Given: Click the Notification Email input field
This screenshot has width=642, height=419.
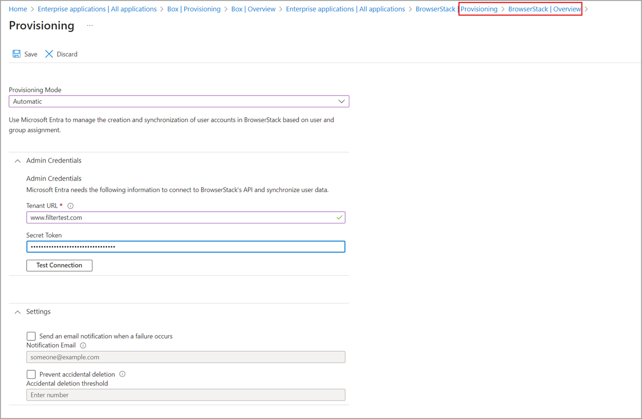Looking at the screenshot, I should click(186, 356).
